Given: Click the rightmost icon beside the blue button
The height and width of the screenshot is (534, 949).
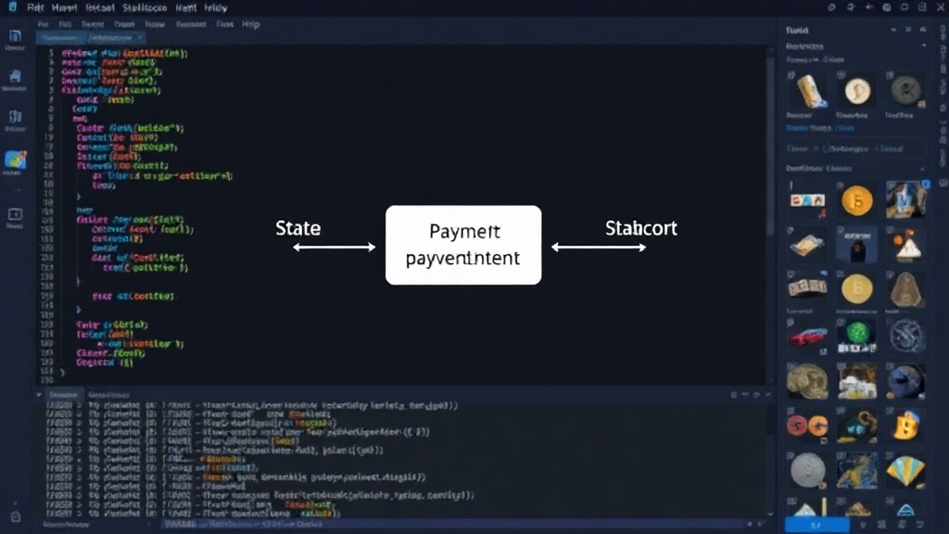Looking at the screenshot, I should coord(920,525).
